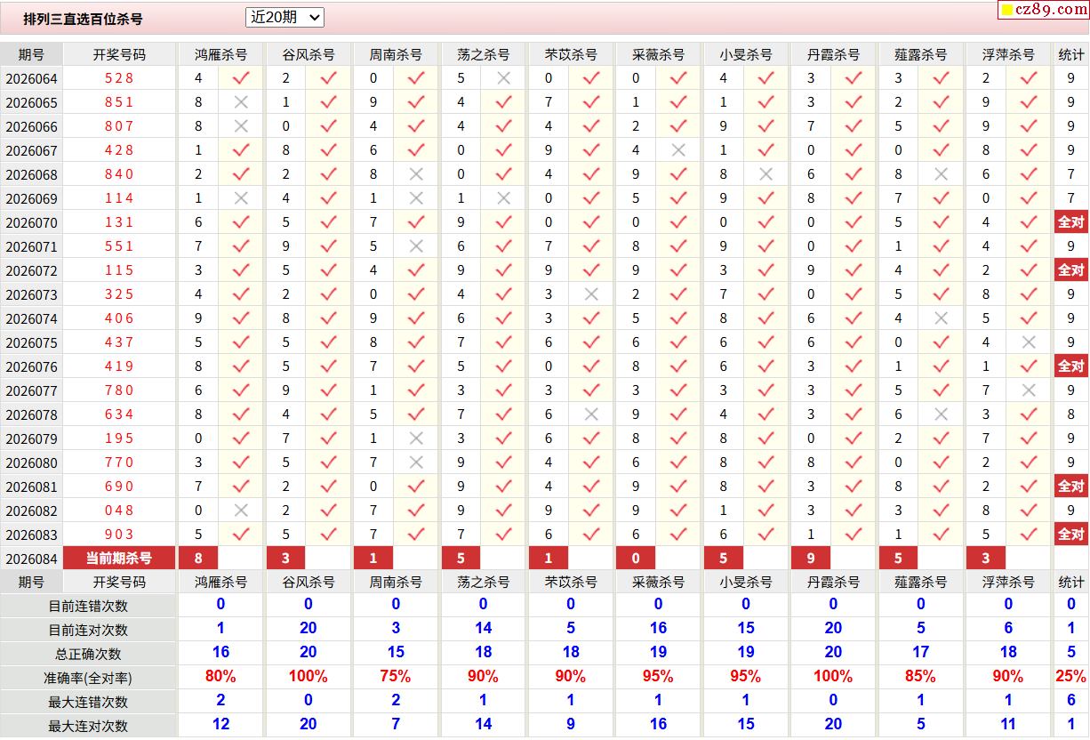
Task: Click red checkmark for 丹霞杀号 in row 2026083
Action: point(854,535)
